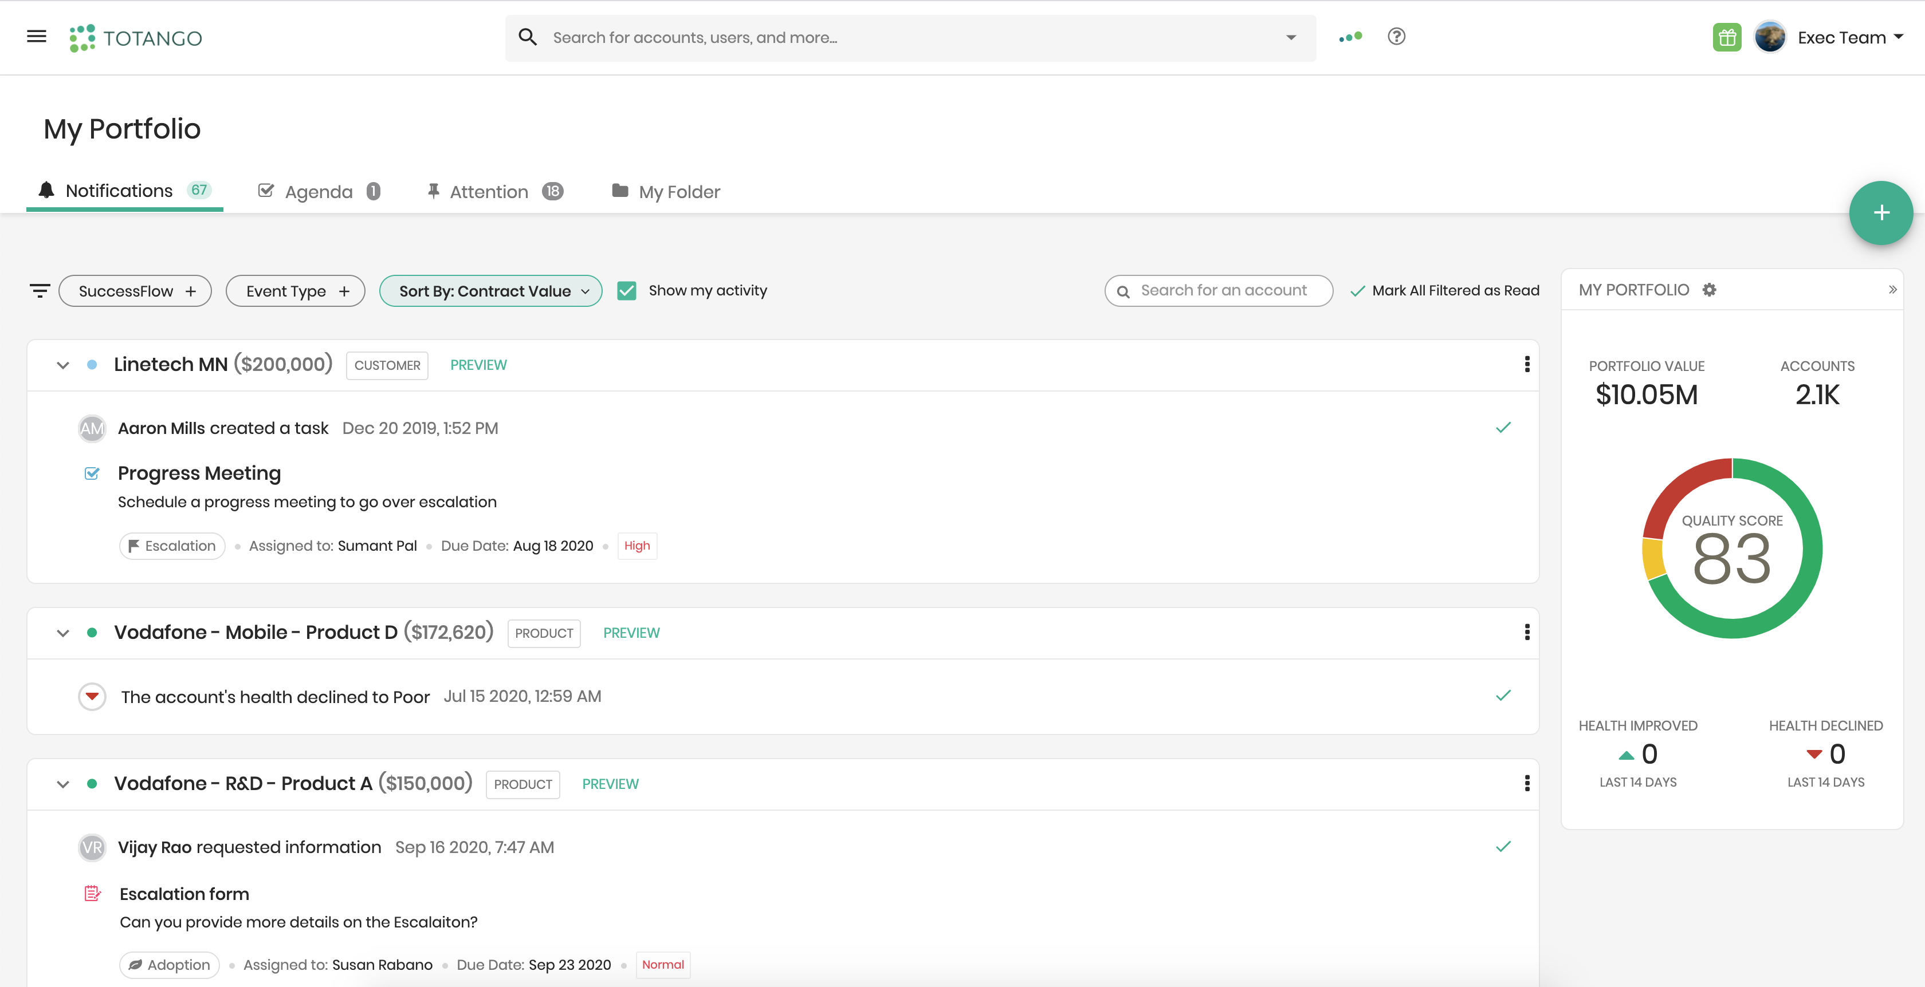Collapse the Vodafone R&D Product A card

(x=63, y=784)
